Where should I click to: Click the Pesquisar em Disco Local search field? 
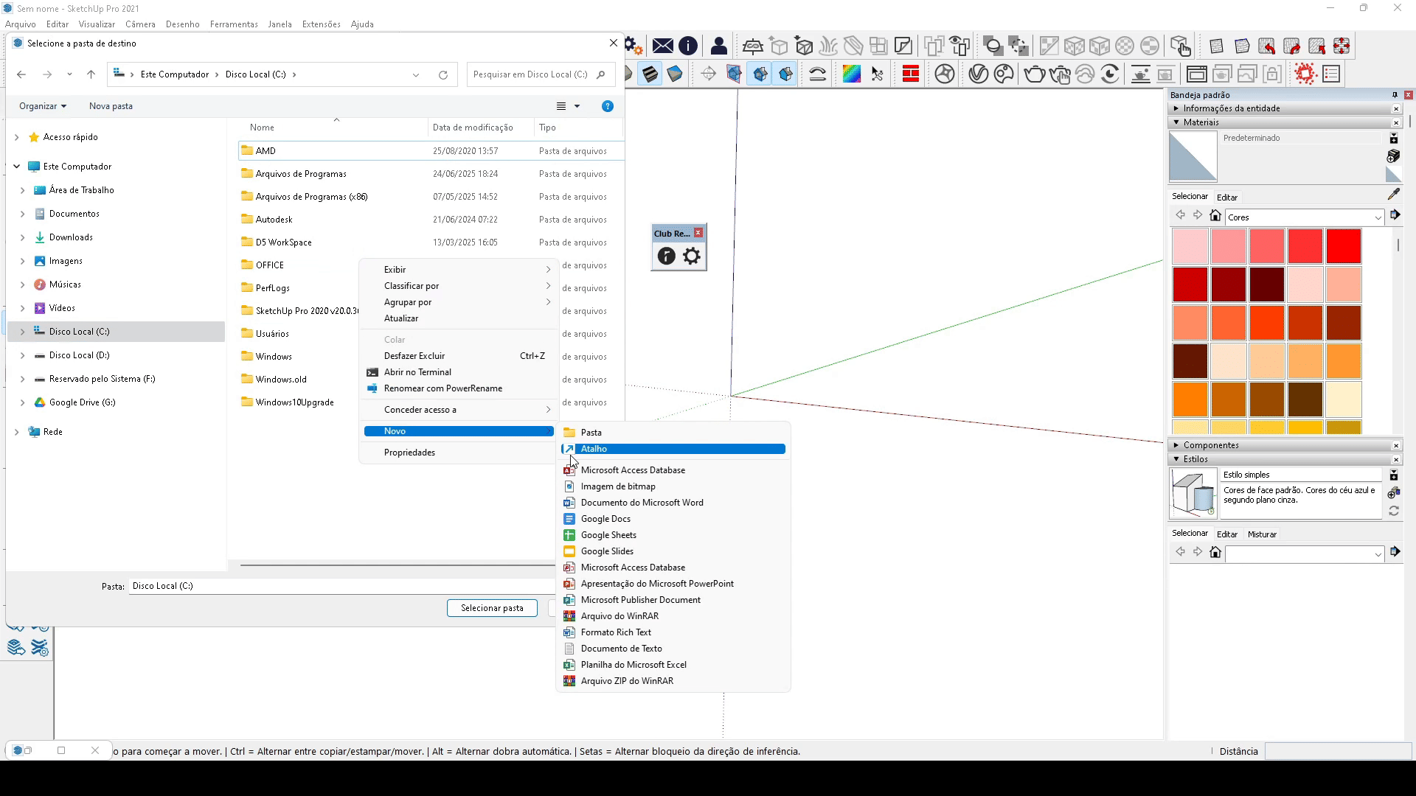pyautogui.click(x=531, y=74)
